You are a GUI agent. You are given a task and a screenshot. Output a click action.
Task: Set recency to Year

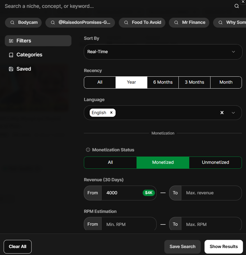point(131,82)
